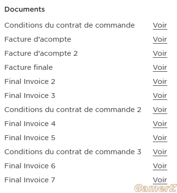The image size is (177, 193).
Task: Open Voir link next to Final Invoice 5
Action: 160,138
